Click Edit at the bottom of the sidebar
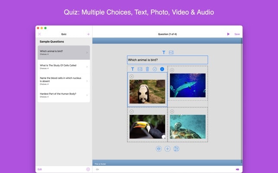The width and height of the screenshot is (278, 173). pyautogui.click(x=40, y=169)
